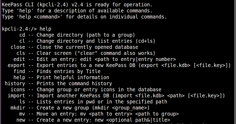Select the 'cd' command name

pos(22,35)
